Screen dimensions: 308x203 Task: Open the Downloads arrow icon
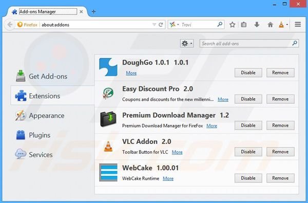click(257, 25)
